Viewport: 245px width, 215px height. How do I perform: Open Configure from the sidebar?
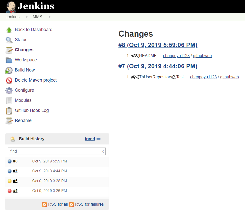coord(24,90)
